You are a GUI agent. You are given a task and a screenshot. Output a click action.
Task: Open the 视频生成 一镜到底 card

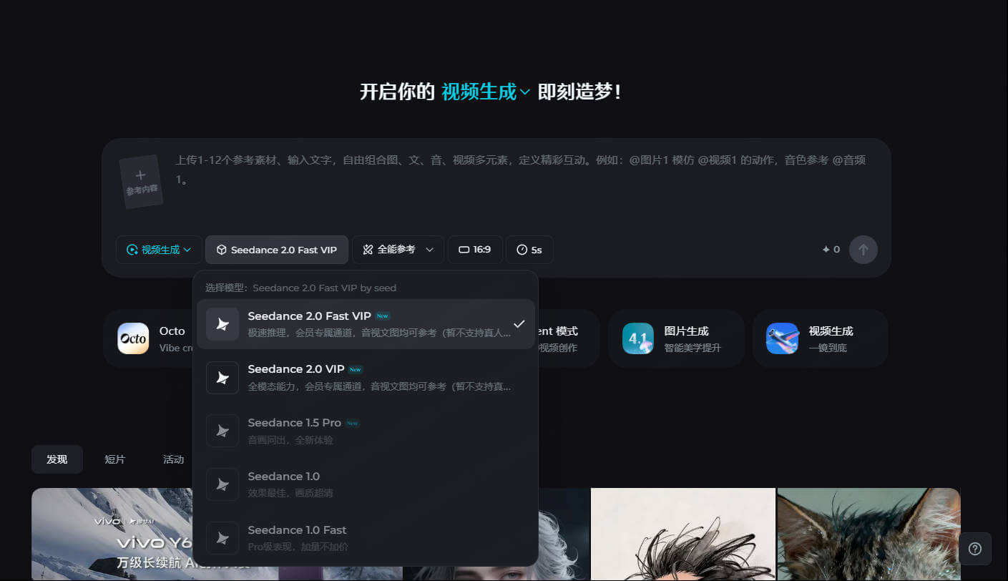pos(821,338)
